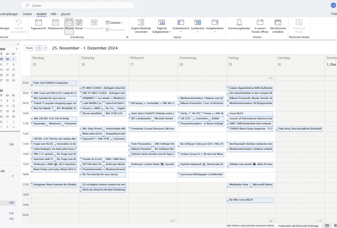Screen dimensions: 337x228
Task: Open the Ordner ribbon tab
Action: click(x=27, y=14)
